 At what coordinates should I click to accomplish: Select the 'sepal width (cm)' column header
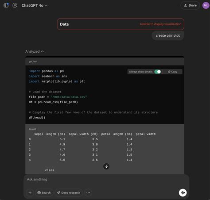83,134
